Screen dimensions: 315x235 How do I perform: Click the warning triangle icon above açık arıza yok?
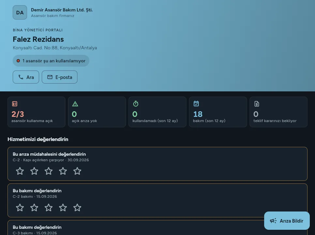75,104
